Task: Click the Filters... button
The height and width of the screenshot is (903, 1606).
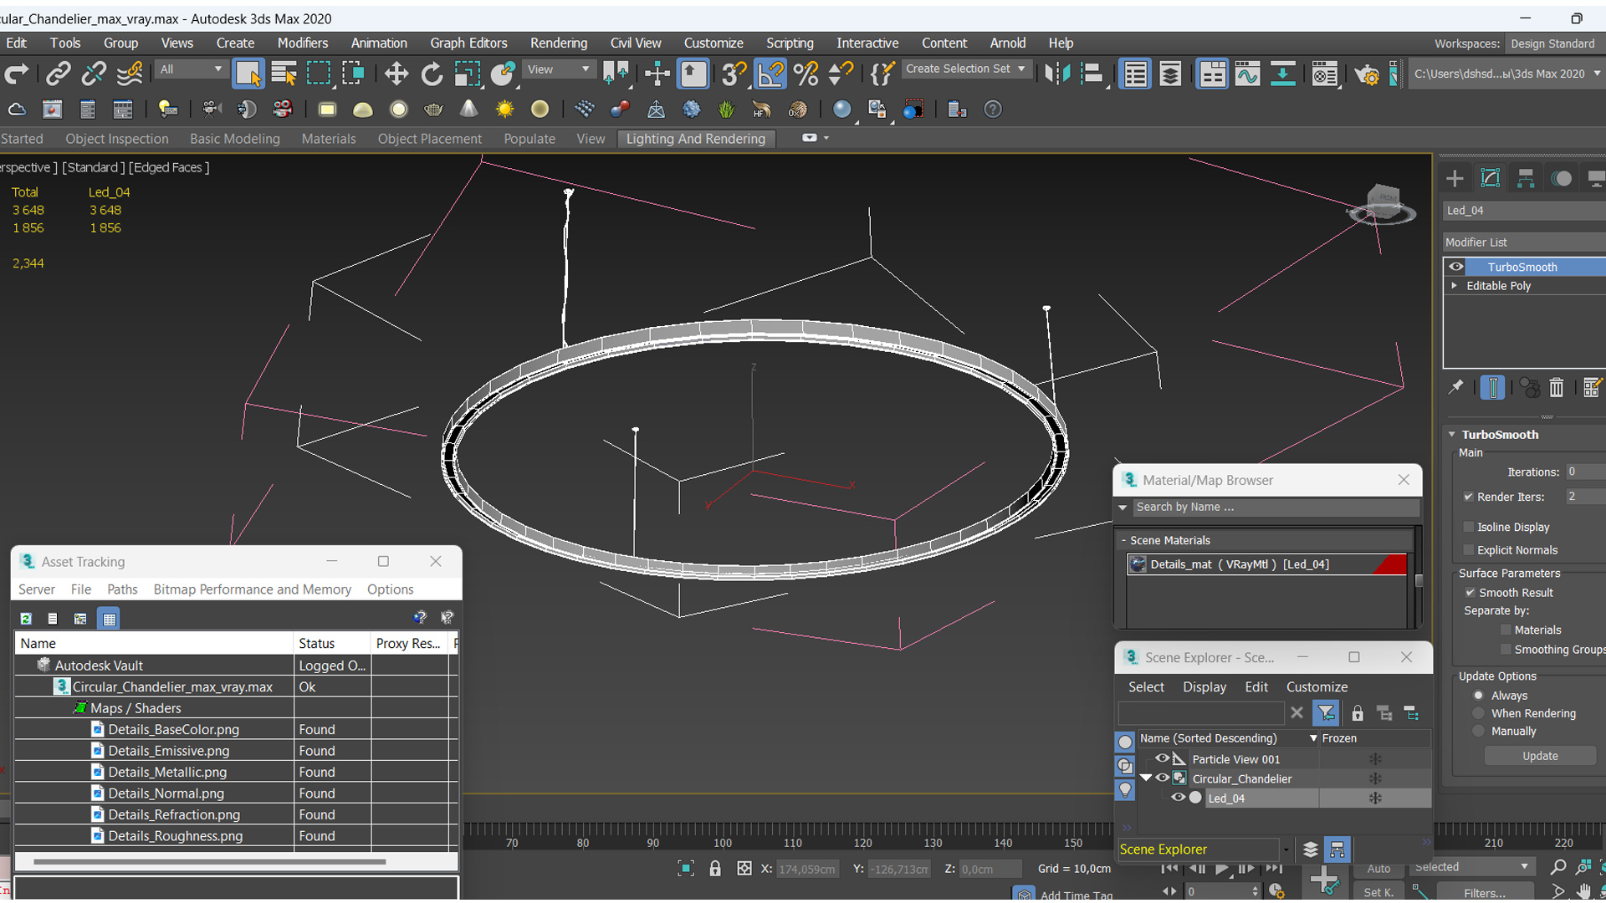Action: (x=1485, y=893)
